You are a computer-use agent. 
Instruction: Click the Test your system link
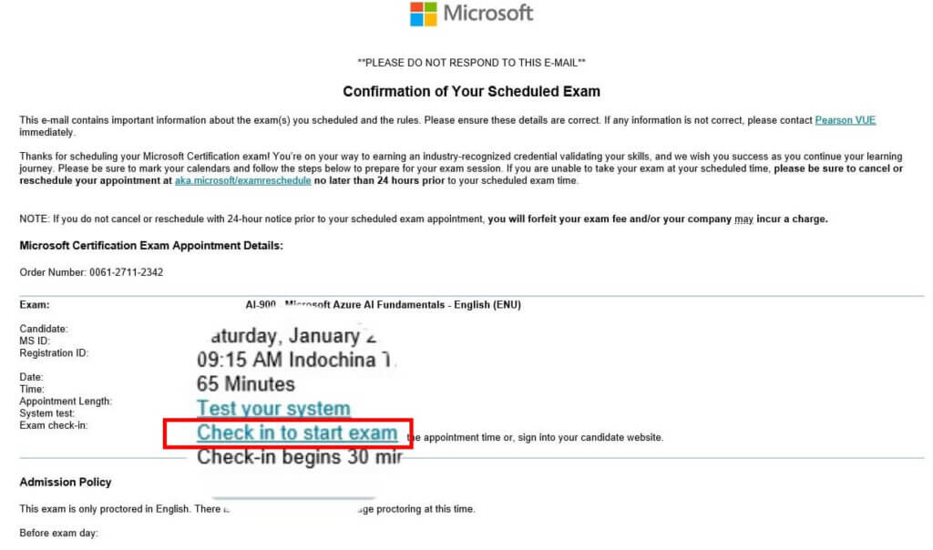(273, 409)
